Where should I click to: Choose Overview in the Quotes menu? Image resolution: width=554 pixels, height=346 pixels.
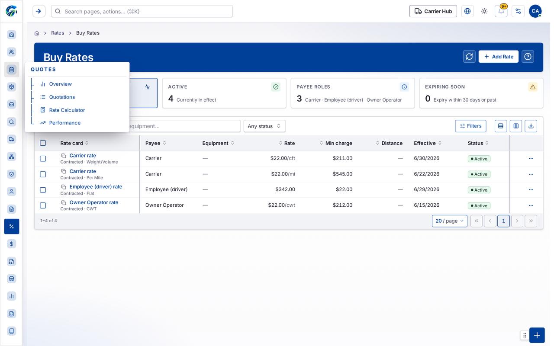tap(60, 84)
